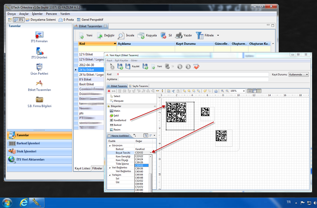Viewport: 317px width, 208px height.
Task: Select the Barkod component tool
Action: (115, 125)
